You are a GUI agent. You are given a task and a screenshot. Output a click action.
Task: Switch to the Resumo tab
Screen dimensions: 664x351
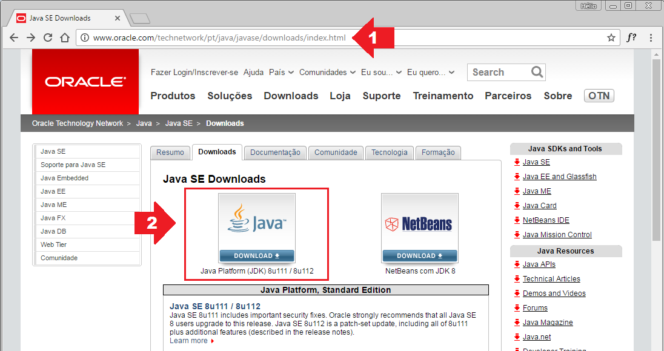click(x=170, y=153)
